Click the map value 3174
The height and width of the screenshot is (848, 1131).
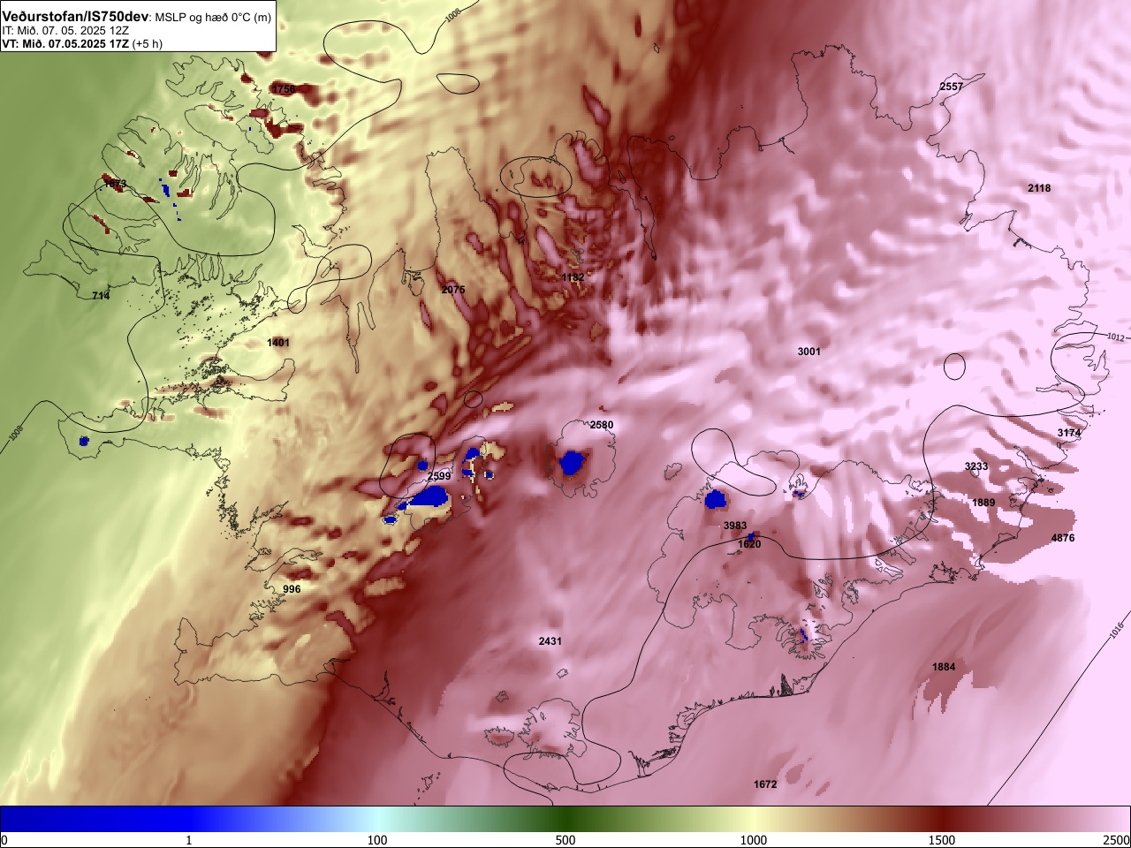click(x=1069, y=433)
